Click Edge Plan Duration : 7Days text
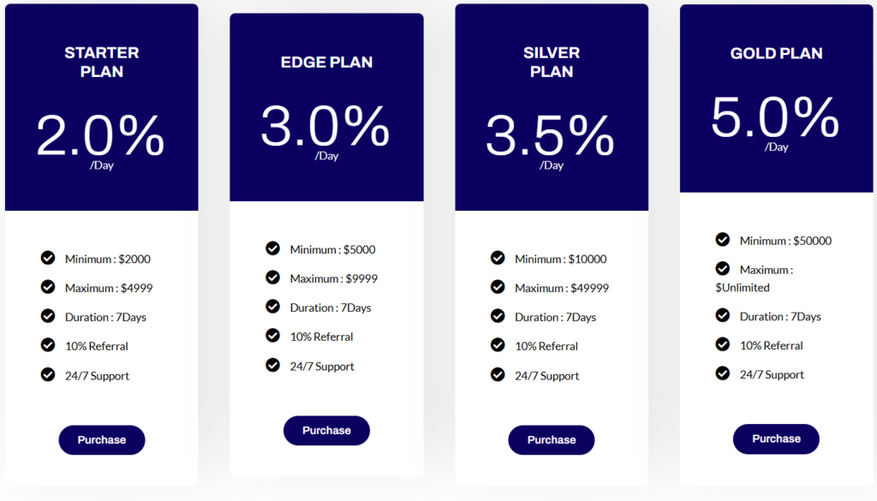Image resolution: width=877 pixels, height=501 pixels. (331, 307)
